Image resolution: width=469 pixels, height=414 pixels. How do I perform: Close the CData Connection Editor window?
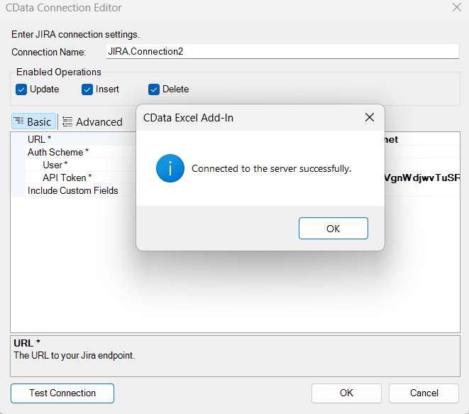457,7
